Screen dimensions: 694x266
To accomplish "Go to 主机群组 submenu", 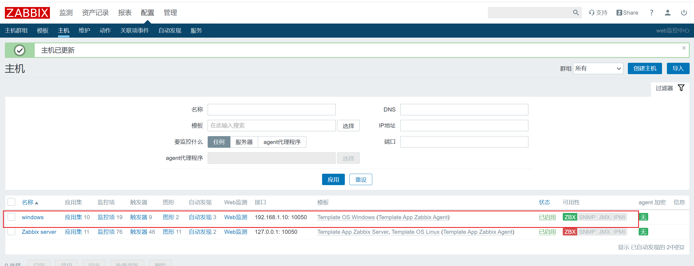I will coord(16,31).
